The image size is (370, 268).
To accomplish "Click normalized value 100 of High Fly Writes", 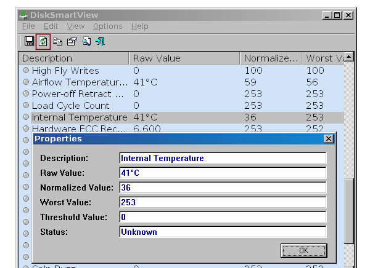I will coord(253,70).
